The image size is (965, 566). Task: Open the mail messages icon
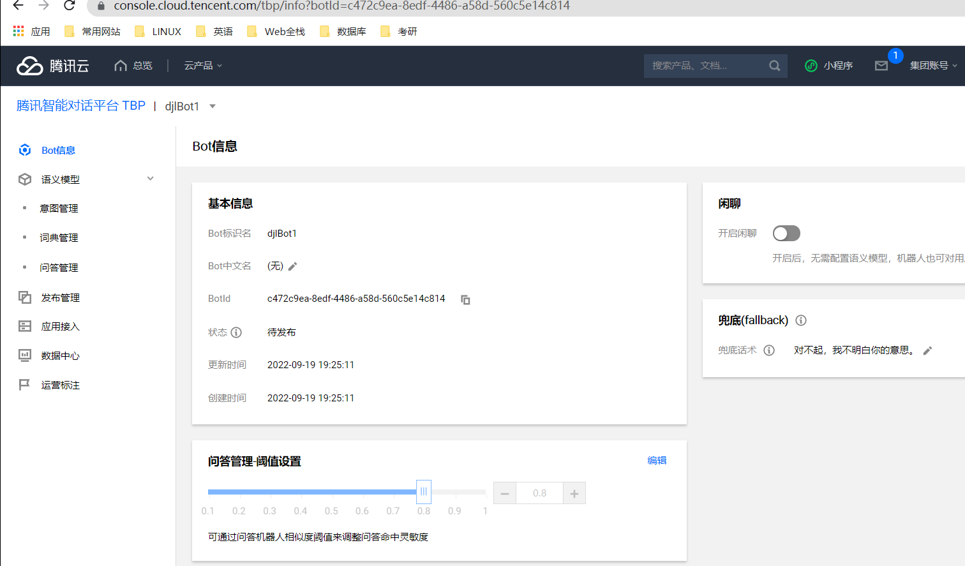pos(881,66)
